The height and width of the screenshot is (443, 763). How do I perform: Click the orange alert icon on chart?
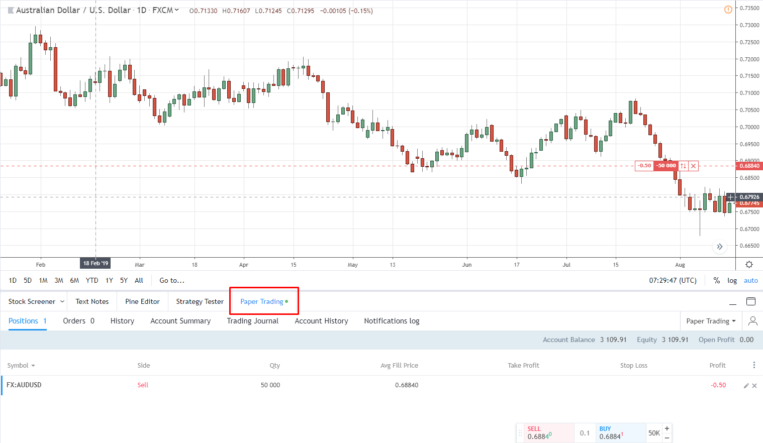(x=728, y=10)
